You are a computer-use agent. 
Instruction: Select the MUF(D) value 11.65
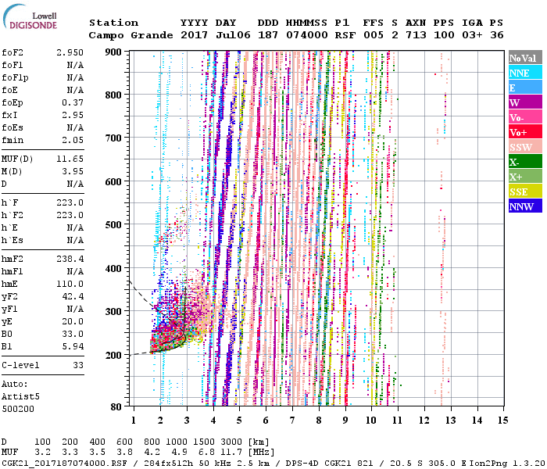pos(69,159)
